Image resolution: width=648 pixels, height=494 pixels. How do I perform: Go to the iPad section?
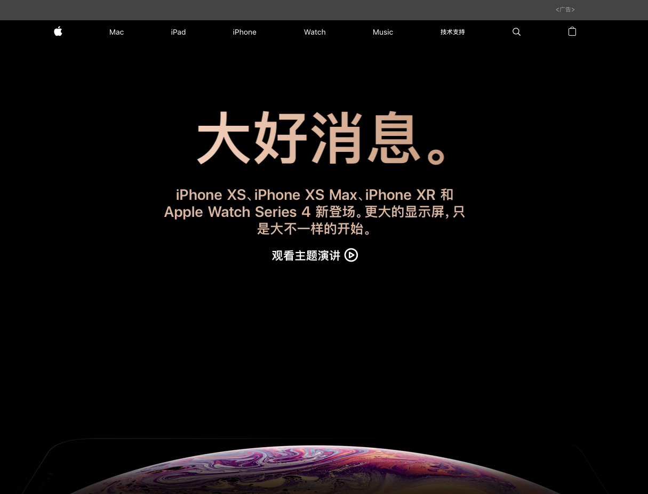[x=178, y=32]
